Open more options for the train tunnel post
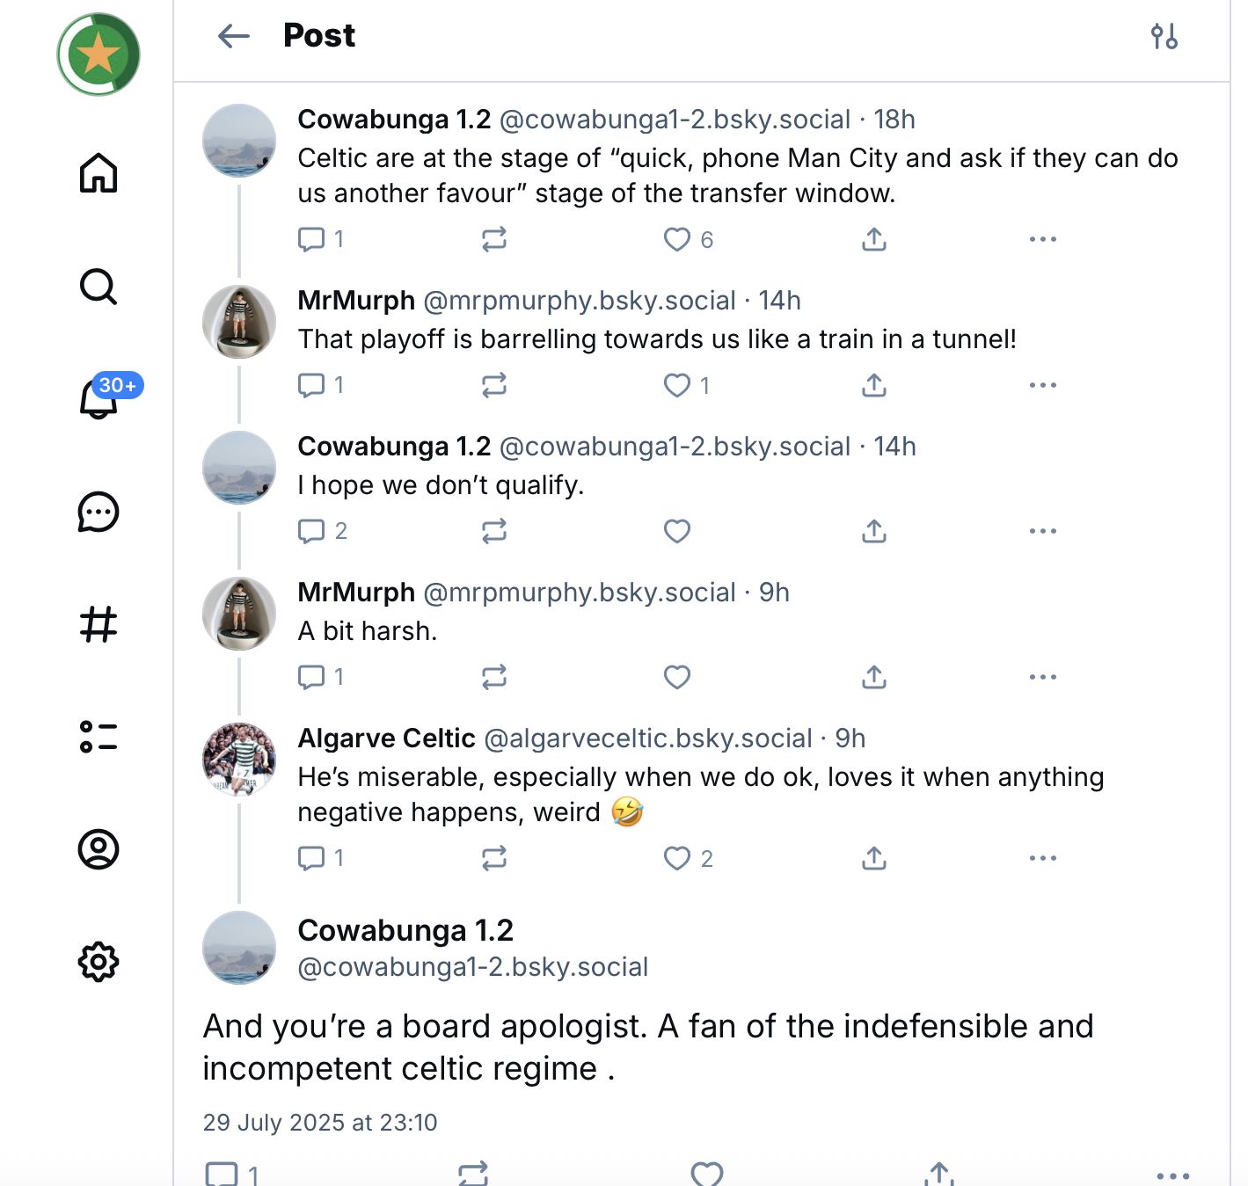The width and height of the screenshot is (1248, 1186). pos(1042,385)
